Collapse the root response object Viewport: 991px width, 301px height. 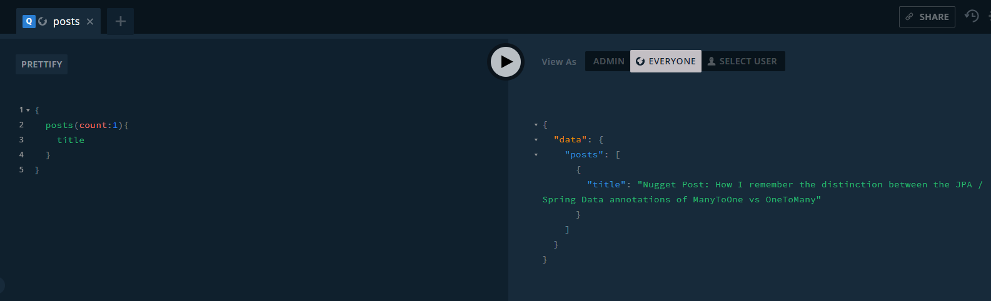[x=536, y=125]
